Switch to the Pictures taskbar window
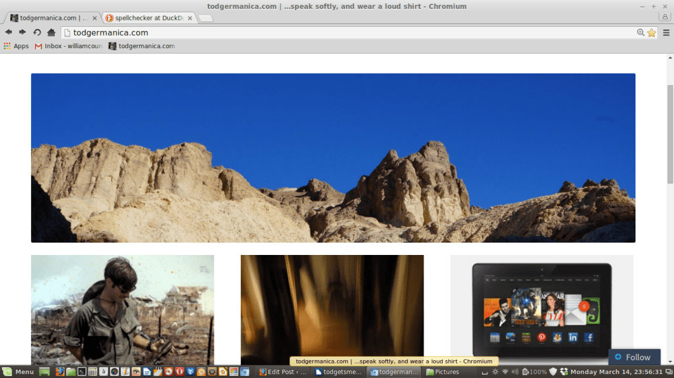Image resolution: width=674 pixels, height=378 pixels. [444, 372]
